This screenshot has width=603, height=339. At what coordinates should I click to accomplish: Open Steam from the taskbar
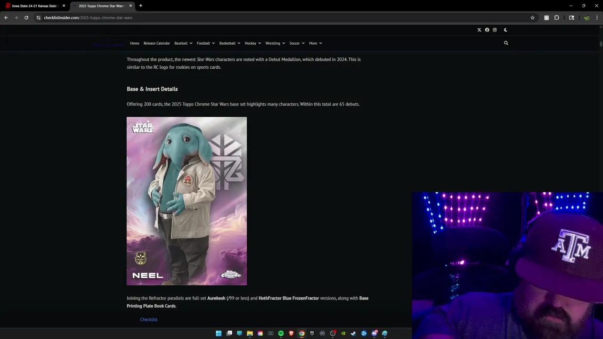pos(353,333)
